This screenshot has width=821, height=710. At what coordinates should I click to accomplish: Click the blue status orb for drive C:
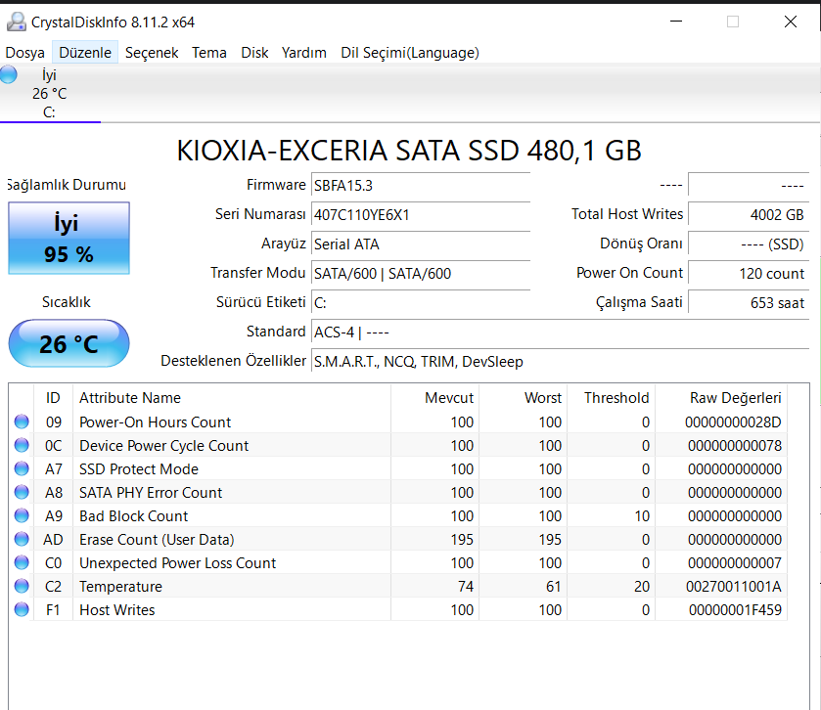pyautogui.click(x=9, y=75)
